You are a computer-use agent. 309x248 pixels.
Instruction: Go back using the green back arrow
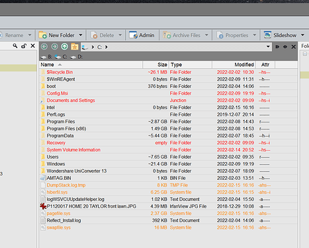pyautogui.click(x=44, y=47)
